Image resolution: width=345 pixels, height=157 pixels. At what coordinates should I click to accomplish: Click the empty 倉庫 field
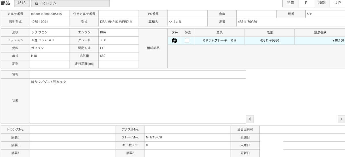point(256,14)
